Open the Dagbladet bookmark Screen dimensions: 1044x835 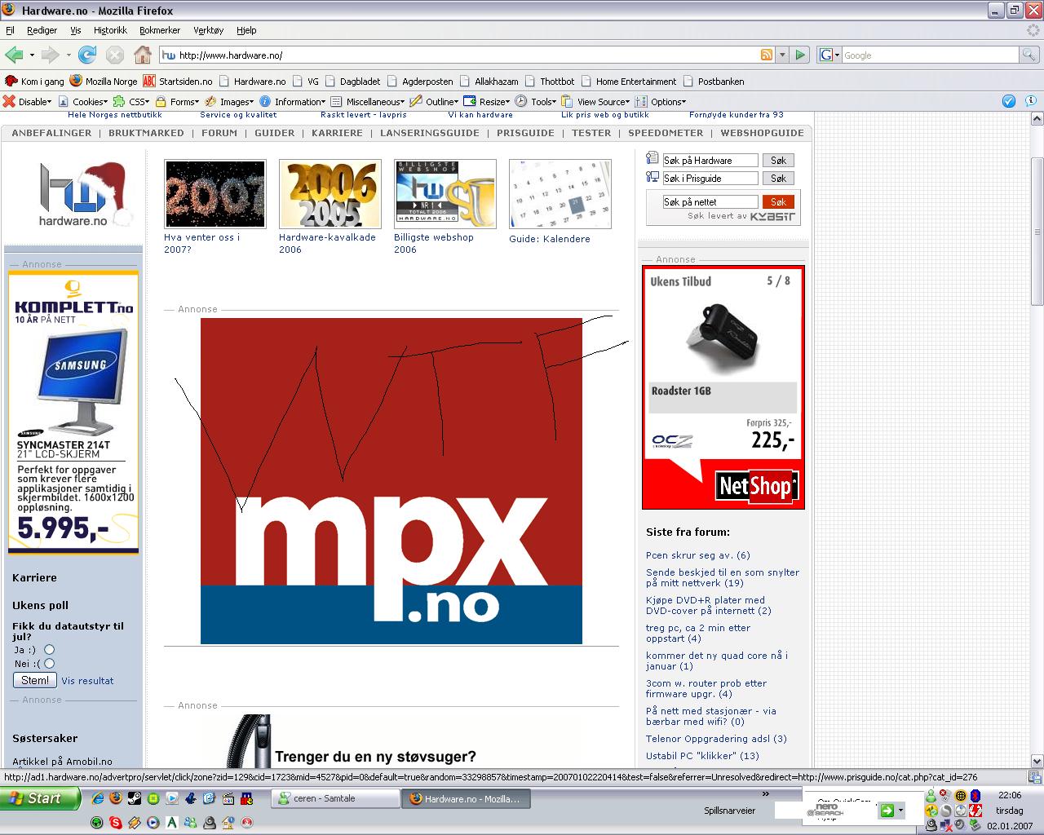tap(352, 82)
